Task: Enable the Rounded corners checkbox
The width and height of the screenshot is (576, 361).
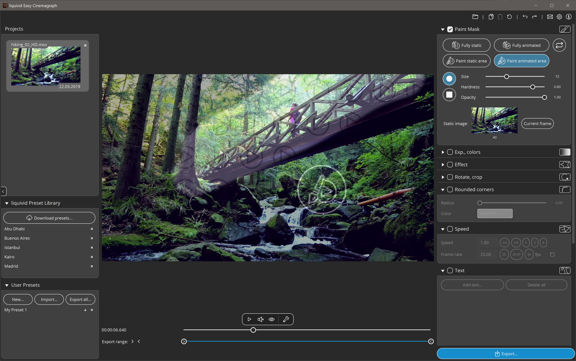Action: tap(450, 190)
